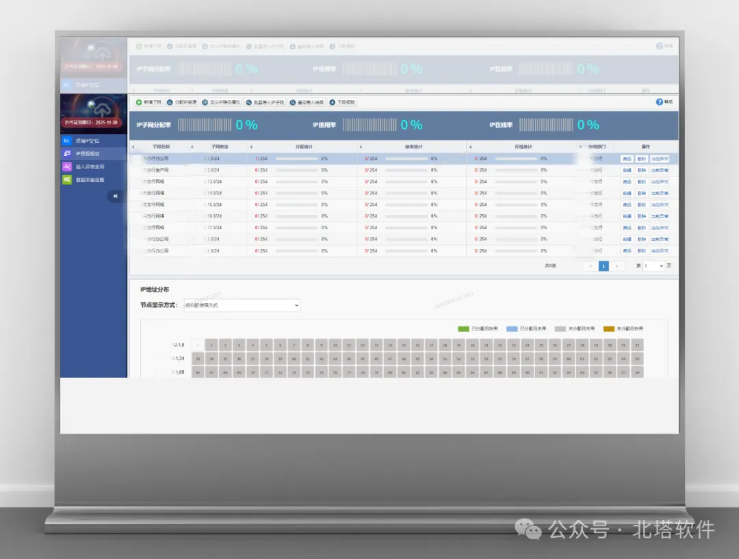Click 下载模板 download template button
The width and height of the screenshot is (739, 559).
(342, 102)
